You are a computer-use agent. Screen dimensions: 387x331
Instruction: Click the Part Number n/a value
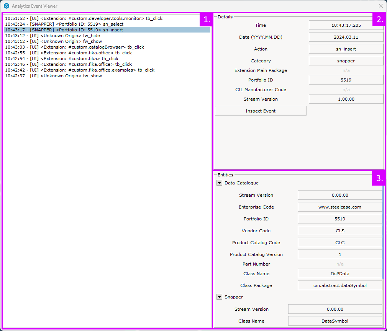tap(340, 264)
